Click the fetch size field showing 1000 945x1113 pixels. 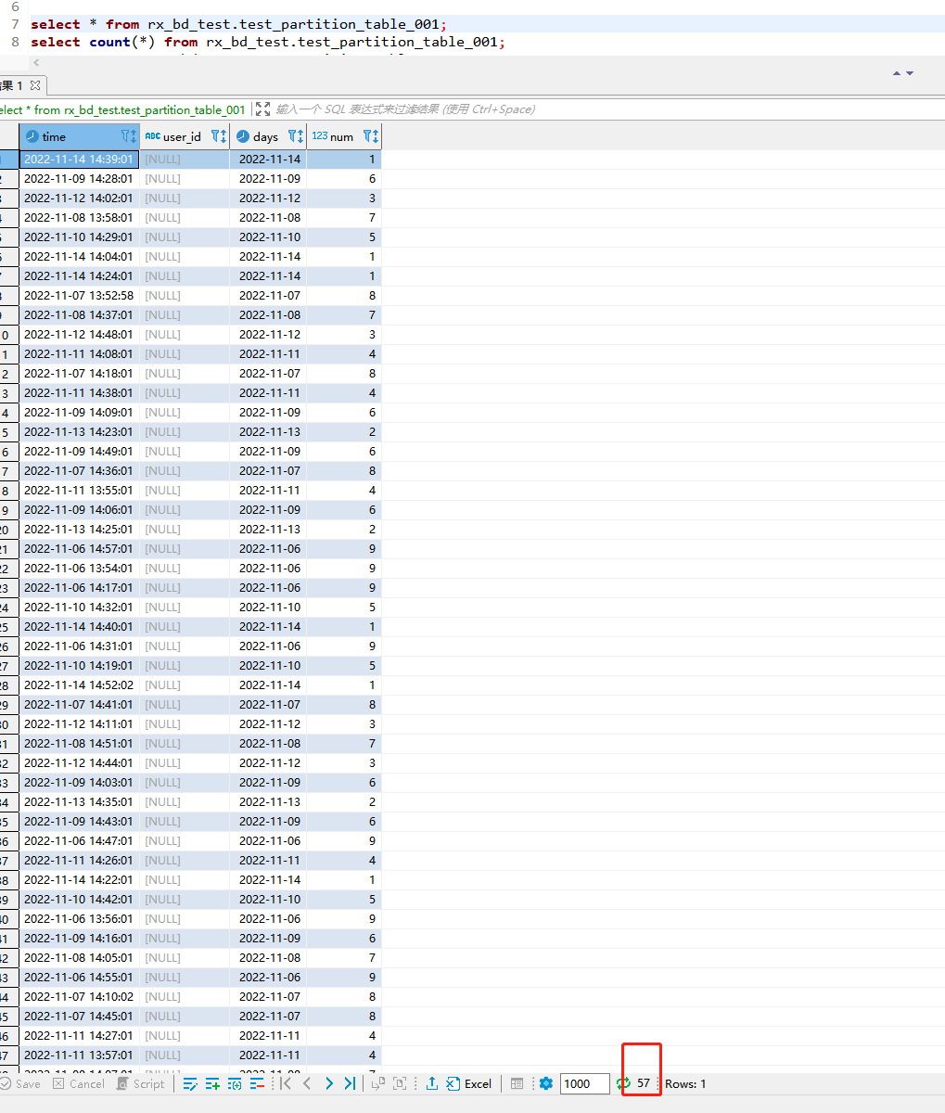coord(584,1083)
